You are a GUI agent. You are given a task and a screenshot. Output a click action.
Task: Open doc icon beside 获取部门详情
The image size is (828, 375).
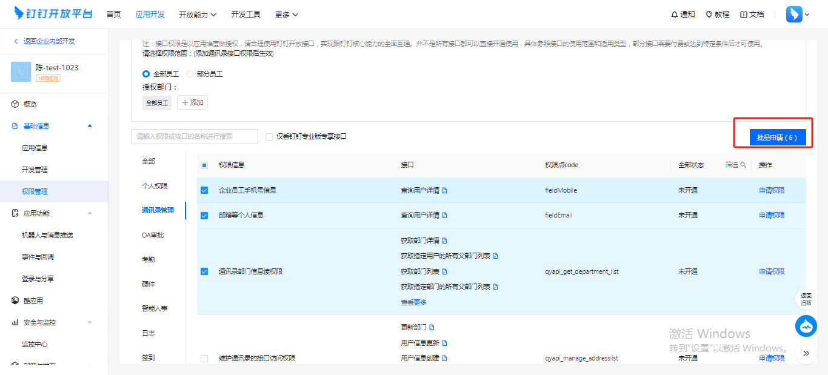[x=444, y=241]
